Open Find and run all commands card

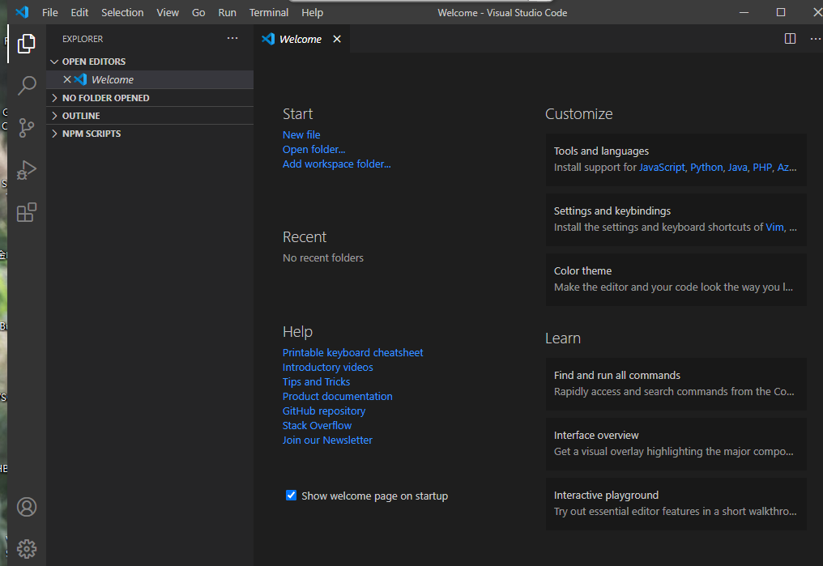pos(676,384)
